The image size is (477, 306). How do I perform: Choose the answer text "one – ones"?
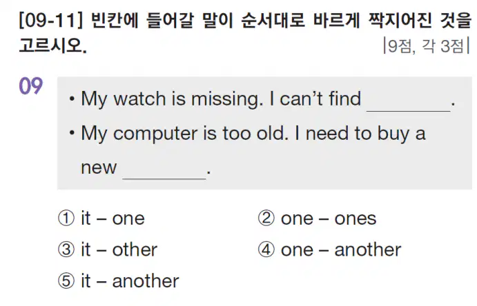click(329, 218)
